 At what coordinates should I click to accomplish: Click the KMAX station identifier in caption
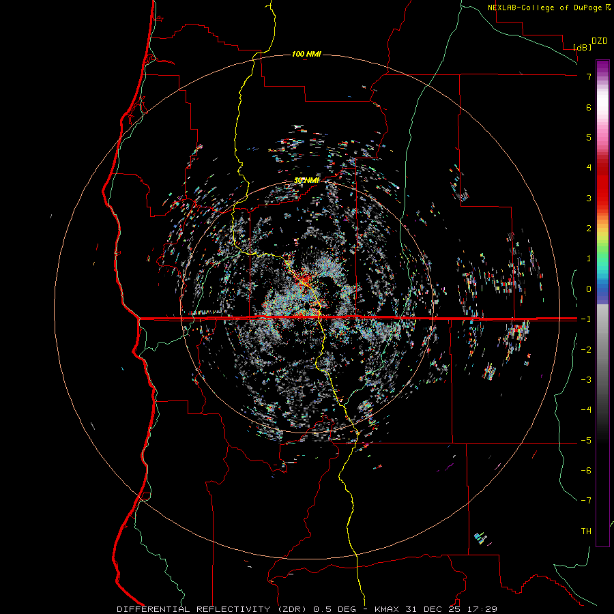click(387, 609)
